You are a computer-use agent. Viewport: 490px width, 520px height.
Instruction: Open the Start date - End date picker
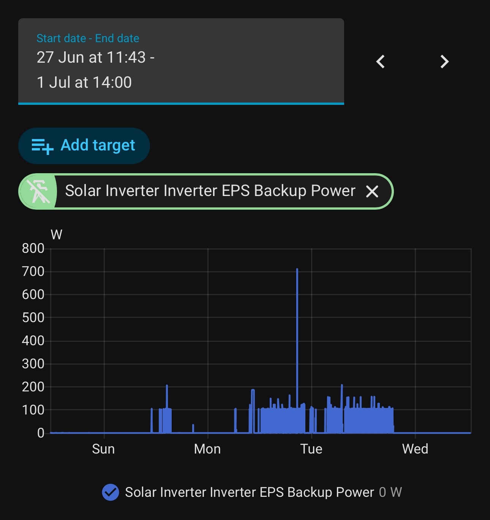coord(181,61)
